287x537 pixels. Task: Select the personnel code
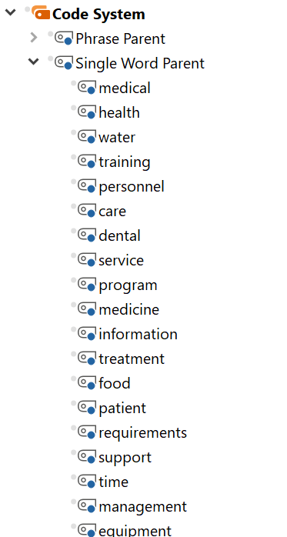[x=132, y=187]
